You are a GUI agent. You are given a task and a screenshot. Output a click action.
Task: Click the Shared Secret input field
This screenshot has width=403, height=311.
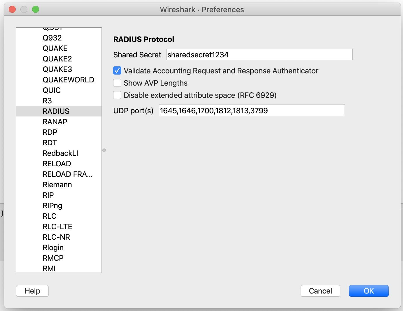[259, 54]
